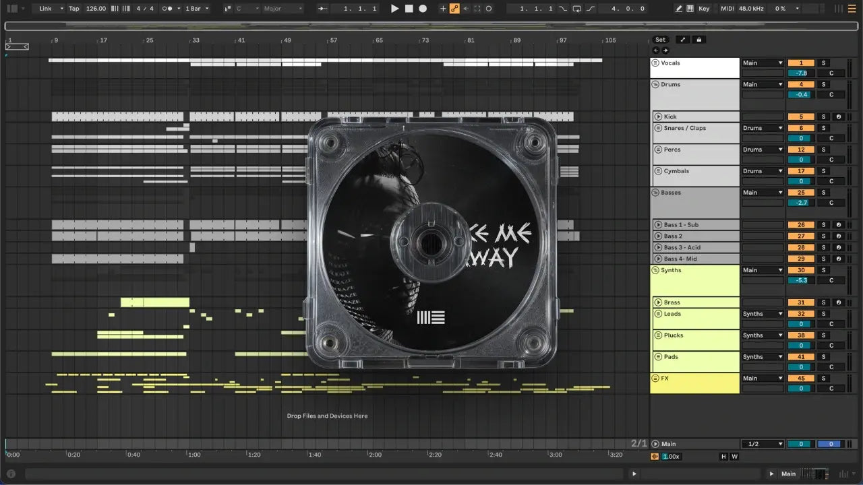The width and height of the screenshot is (863, 485).
Task: Click the Set locator button
Action: coord(661,40)
